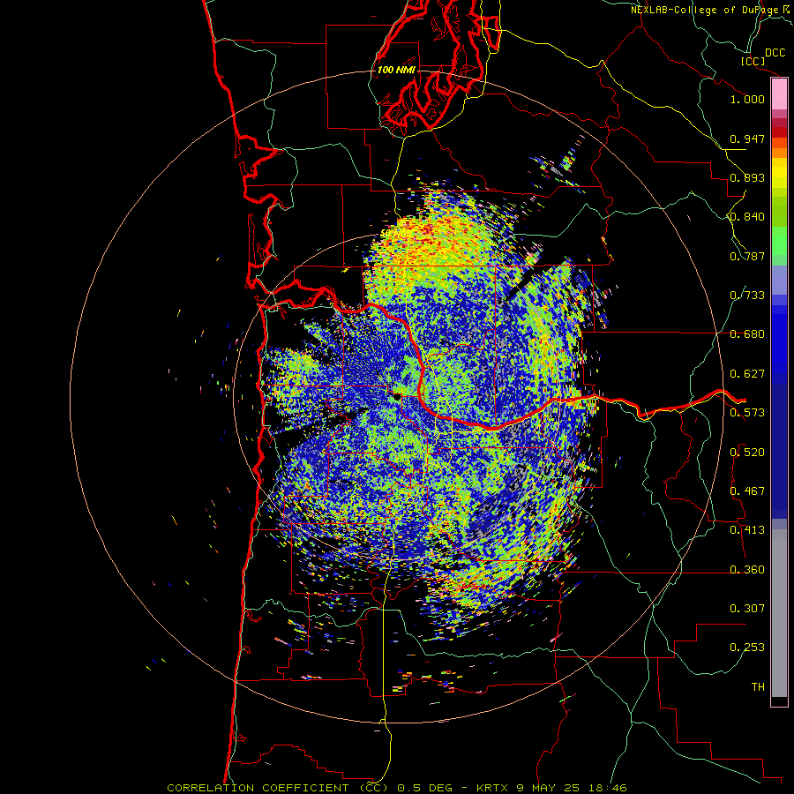Click the 0.893 scale value
The image size is (794, 794).
point(747,177)
